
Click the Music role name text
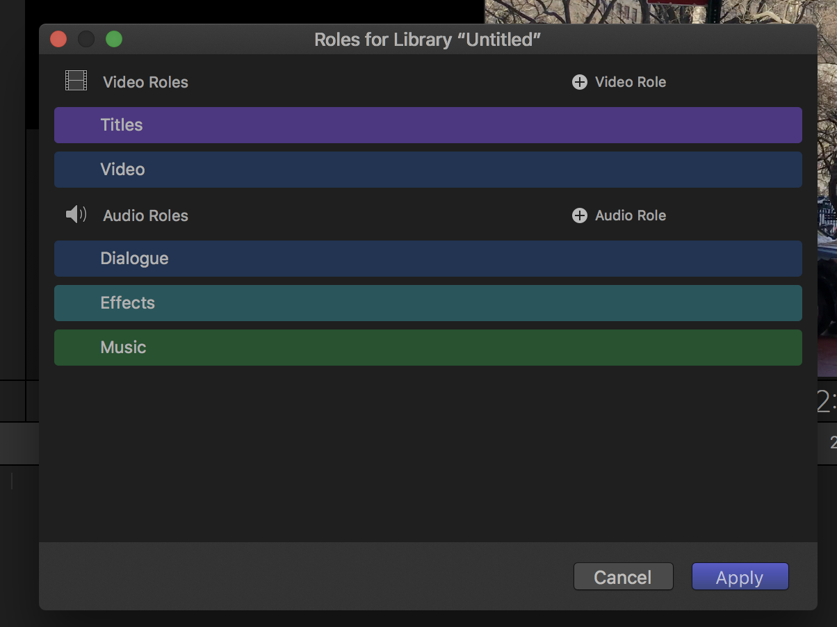coord(123,348)
